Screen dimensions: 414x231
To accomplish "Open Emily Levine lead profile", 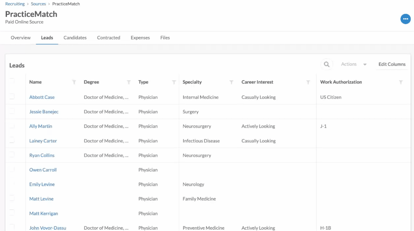I will click(42, 184).
